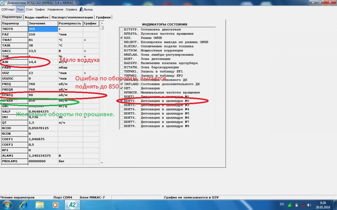This screenshot has height=210, width=337.
Task: Open the media player taskbar icon
Action: (55, 205)
